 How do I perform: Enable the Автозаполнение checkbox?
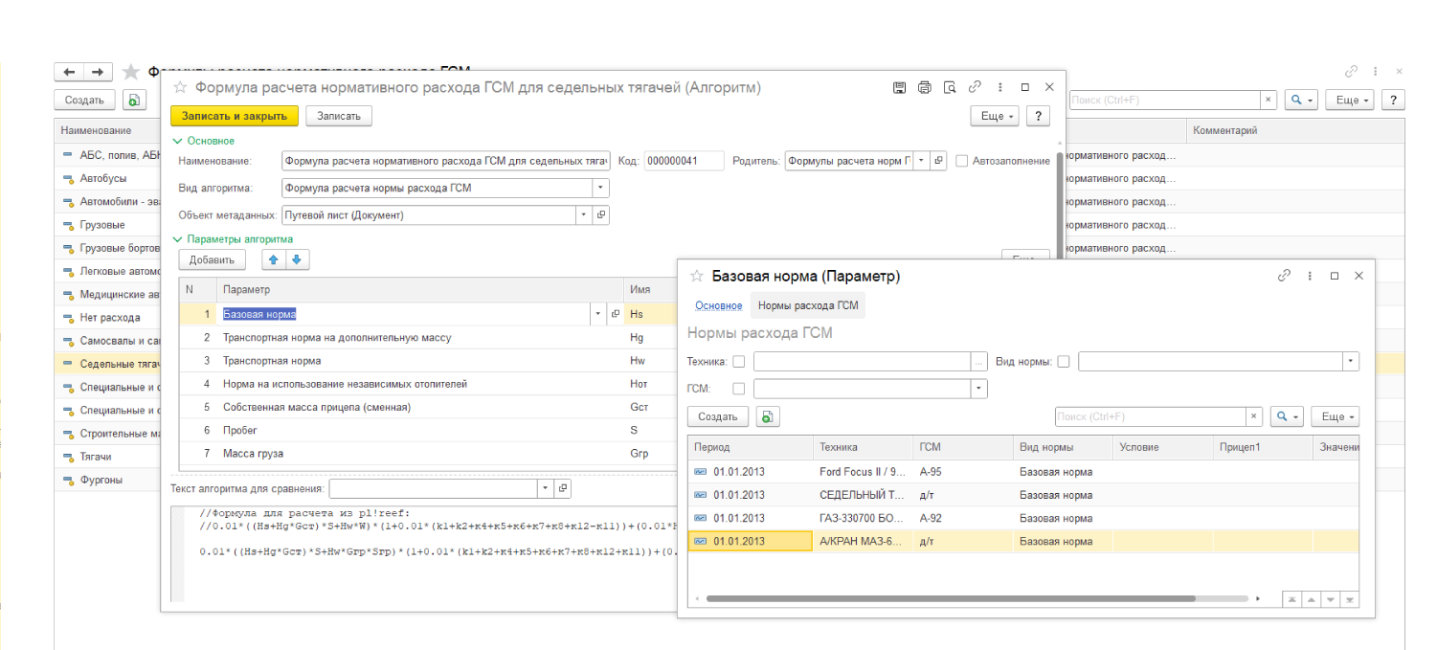pyautogui.click(x=962, y=161)
